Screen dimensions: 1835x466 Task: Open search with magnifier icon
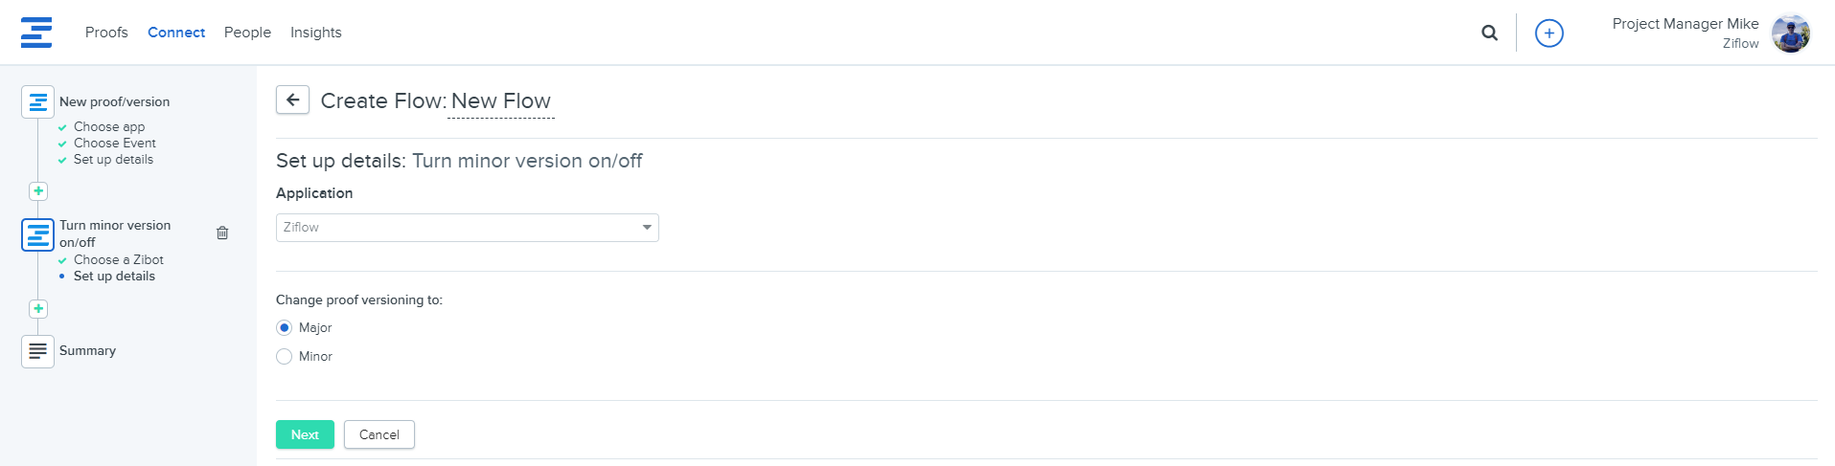click(1489, 33)
